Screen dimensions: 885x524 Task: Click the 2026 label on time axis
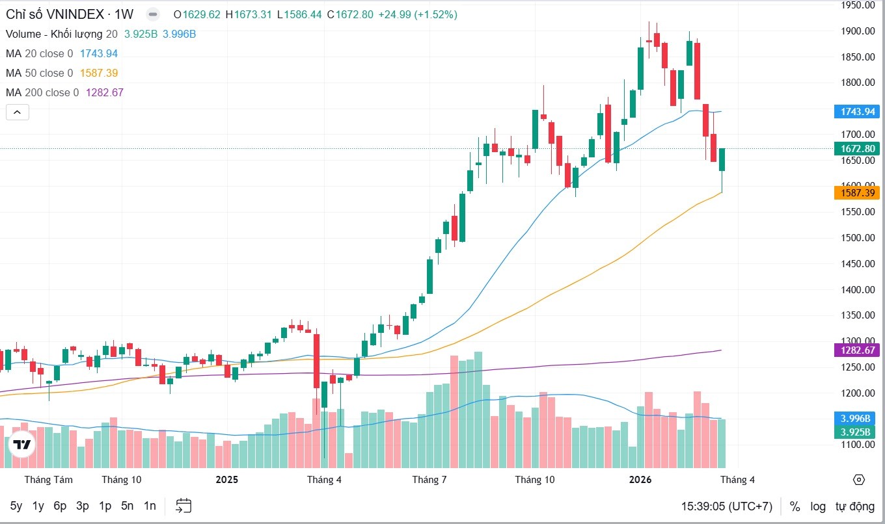(x=641, y=480)
